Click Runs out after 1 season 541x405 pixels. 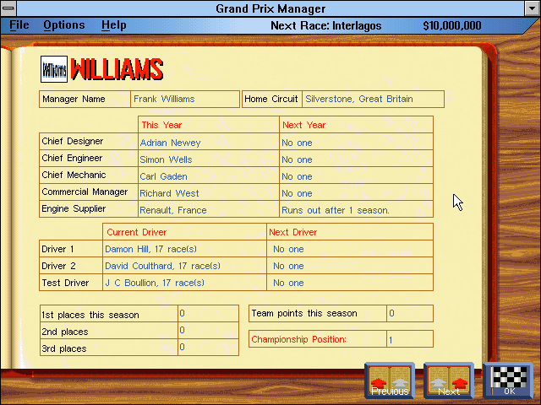[336, 210]
